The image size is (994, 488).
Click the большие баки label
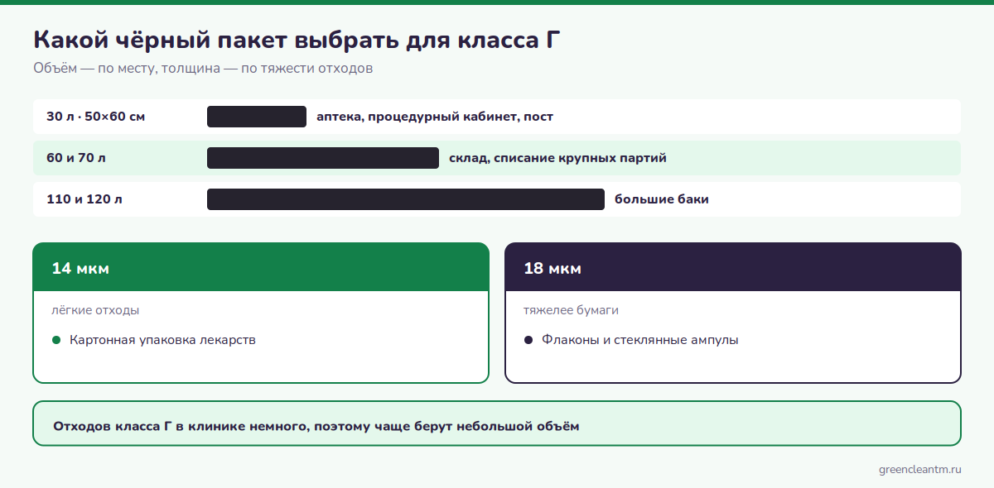point(662,199)
